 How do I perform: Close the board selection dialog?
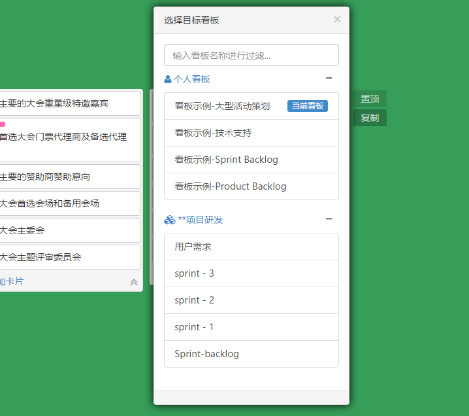click(x=337, y=20)
